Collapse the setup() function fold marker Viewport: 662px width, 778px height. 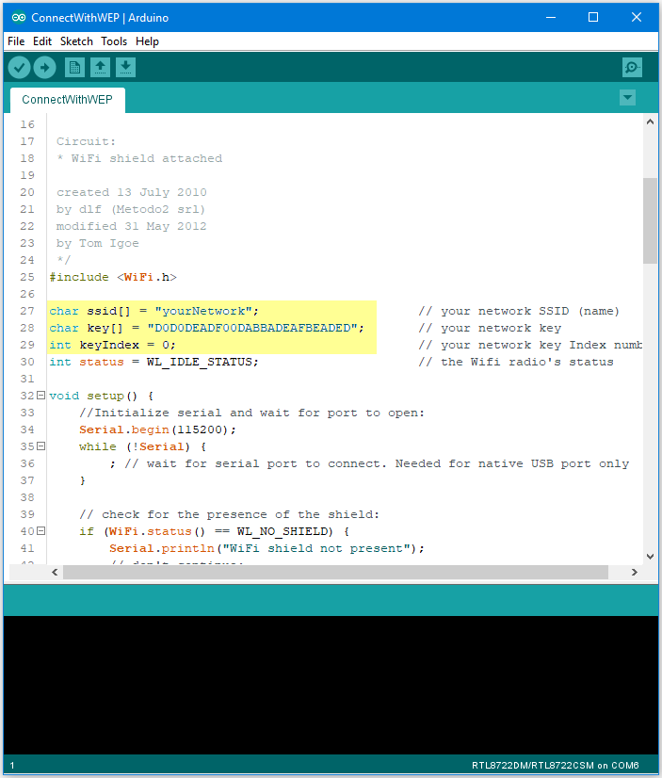[41, 396]
